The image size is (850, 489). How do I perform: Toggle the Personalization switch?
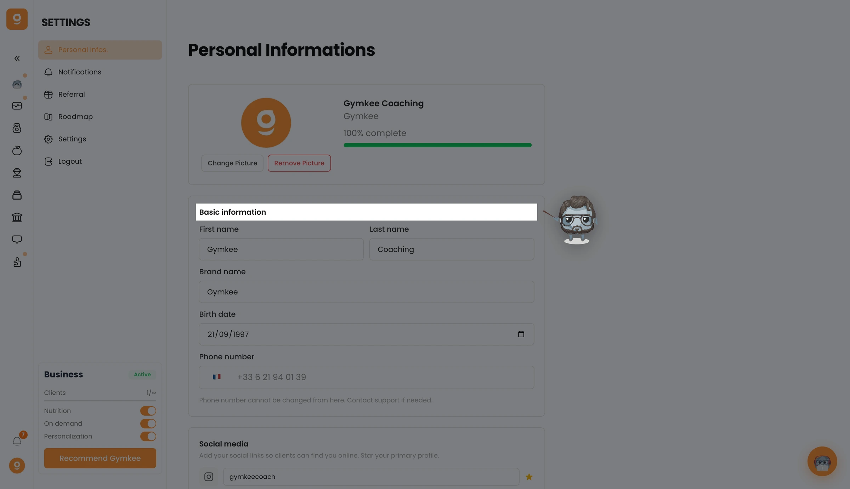(x=148, y=437)
